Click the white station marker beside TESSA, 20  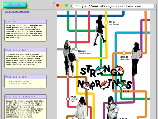pos(76,49)
